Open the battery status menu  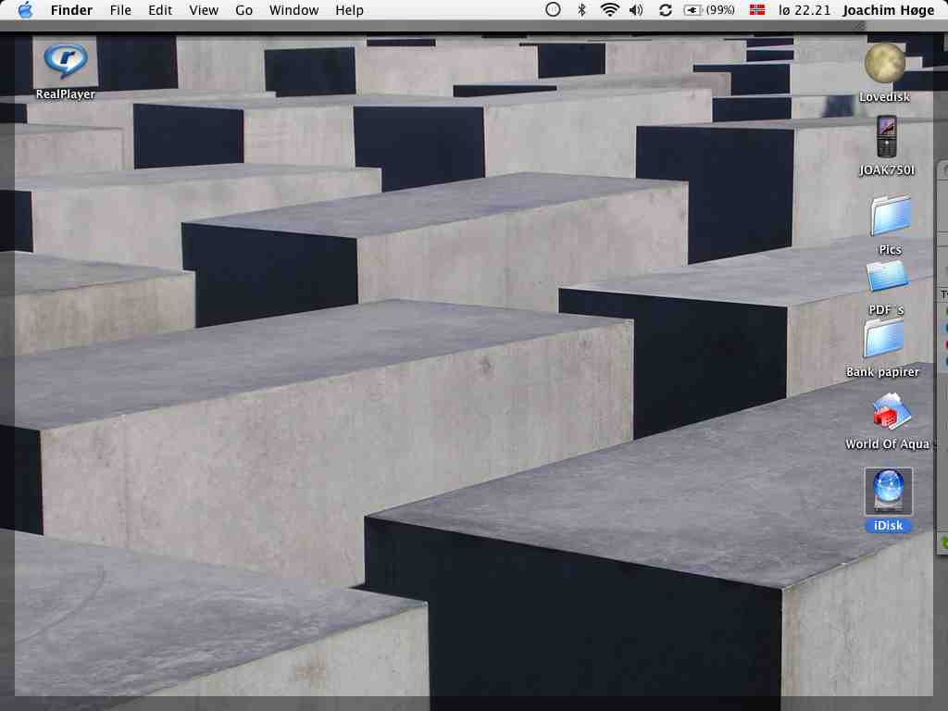point(709,9)
